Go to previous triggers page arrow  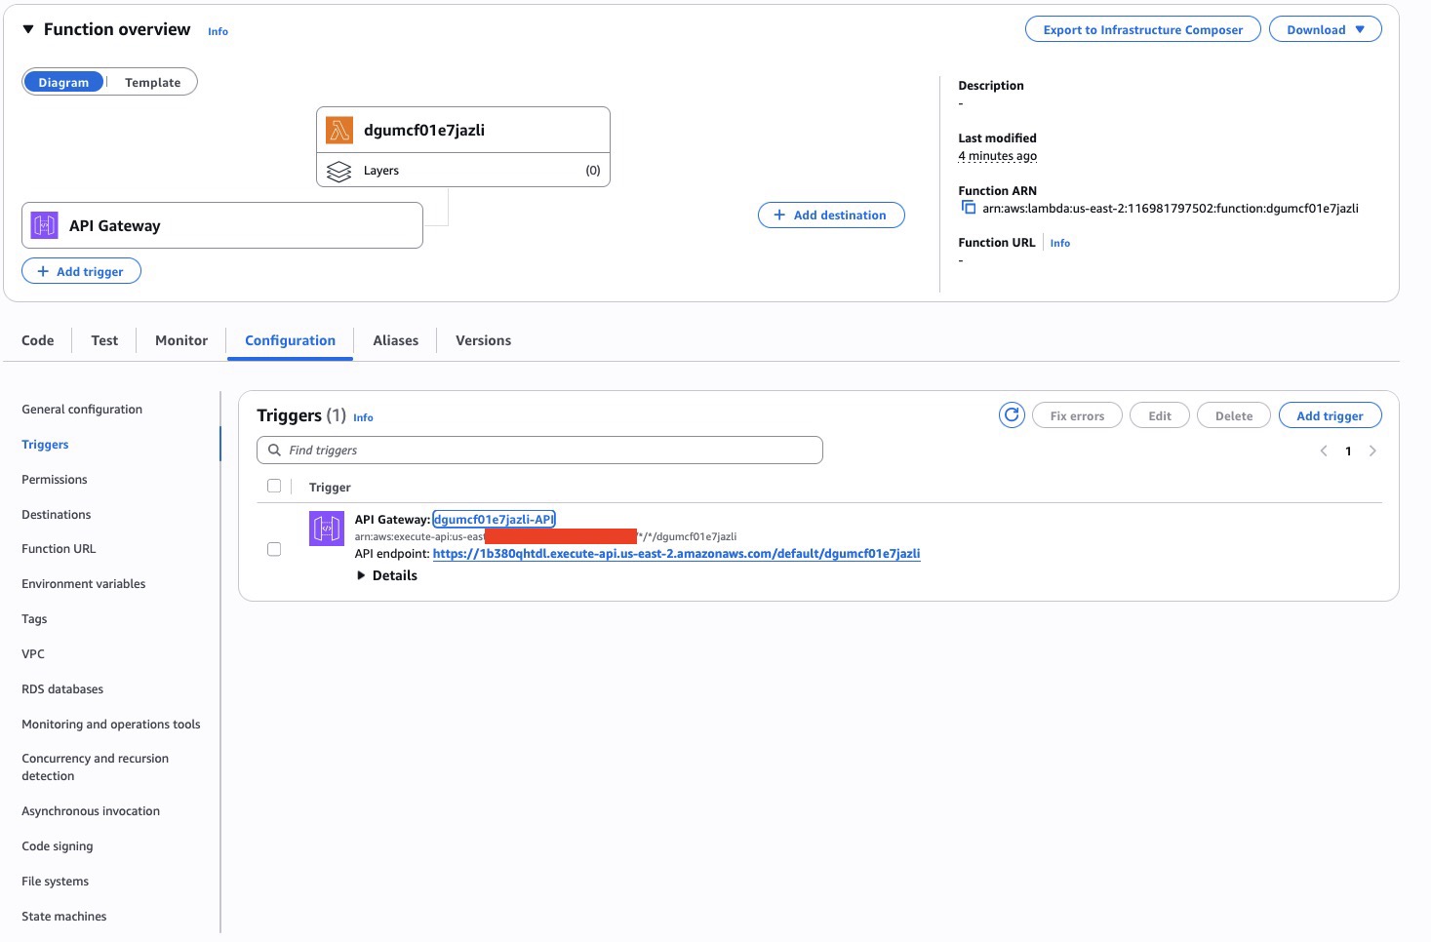1324,451
